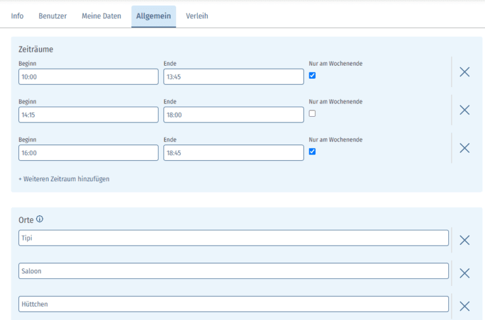Screen dimensions: 485x320
Task: Click the Ende field showing 18:00
Action: pos(233,115)
